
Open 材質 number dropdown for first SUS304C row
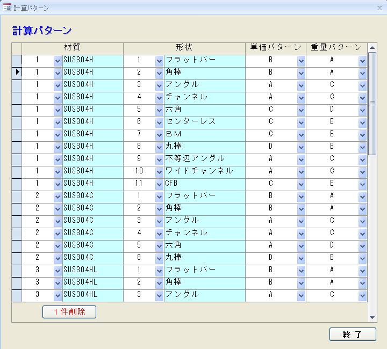click(58, 196)
